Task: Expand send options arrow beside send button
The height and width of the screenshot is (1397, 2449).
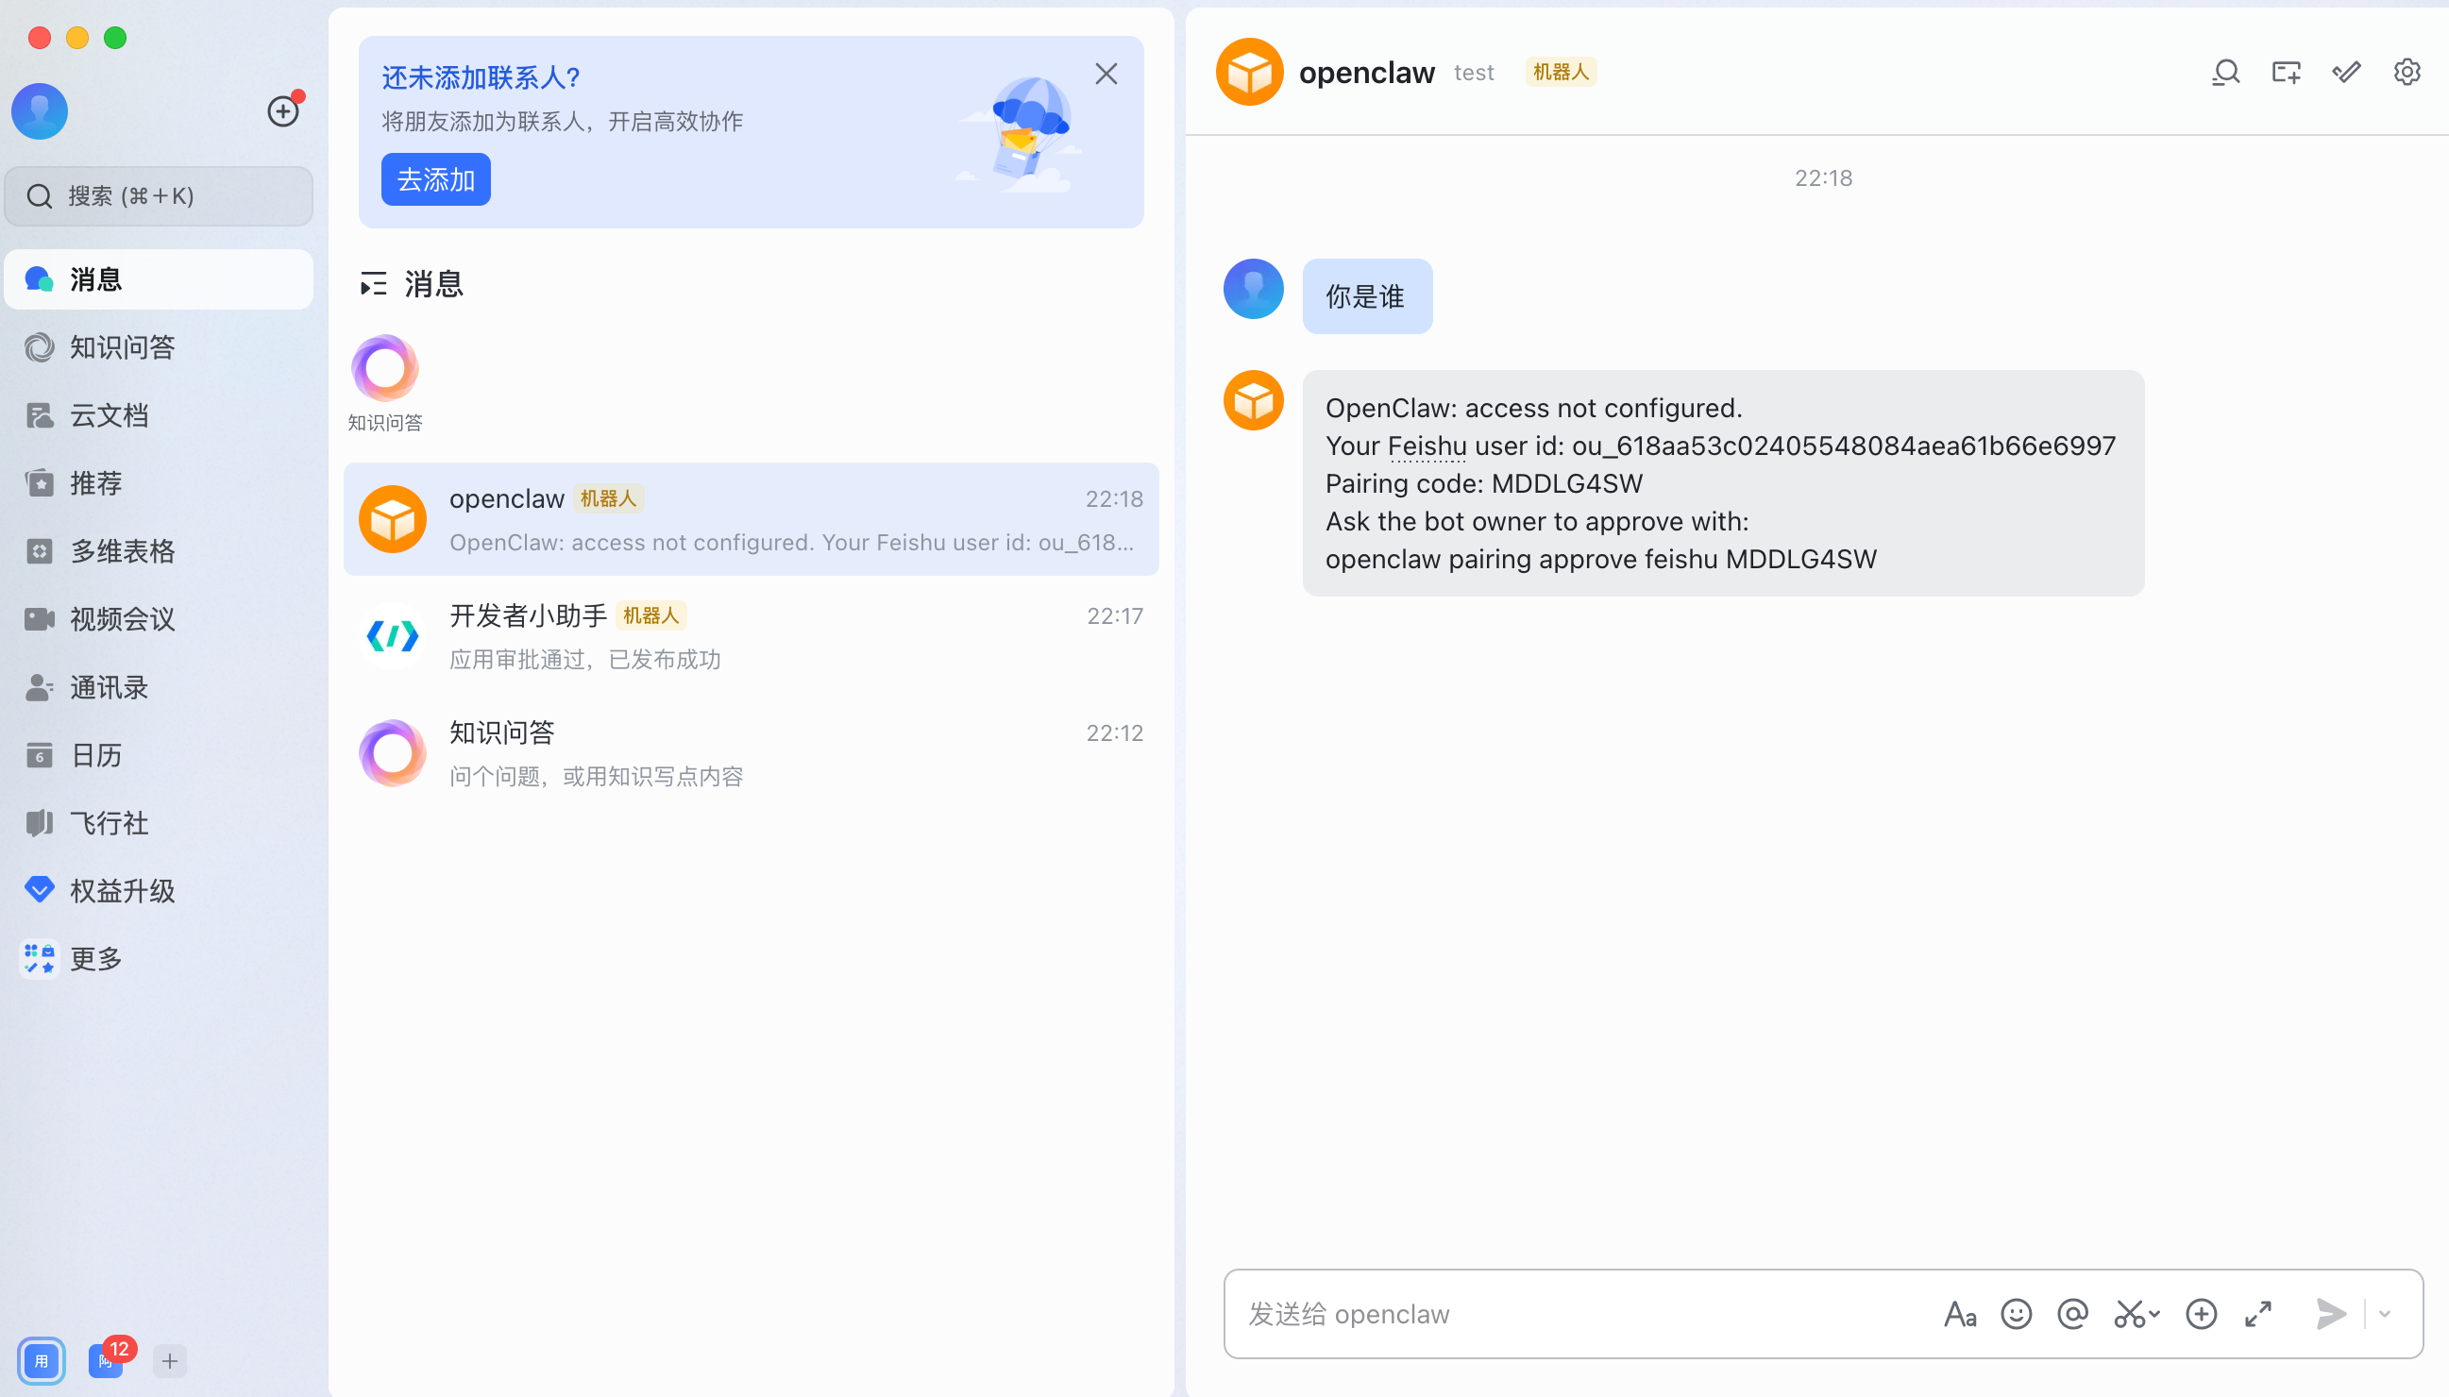Action: tap(2385, 1314)
